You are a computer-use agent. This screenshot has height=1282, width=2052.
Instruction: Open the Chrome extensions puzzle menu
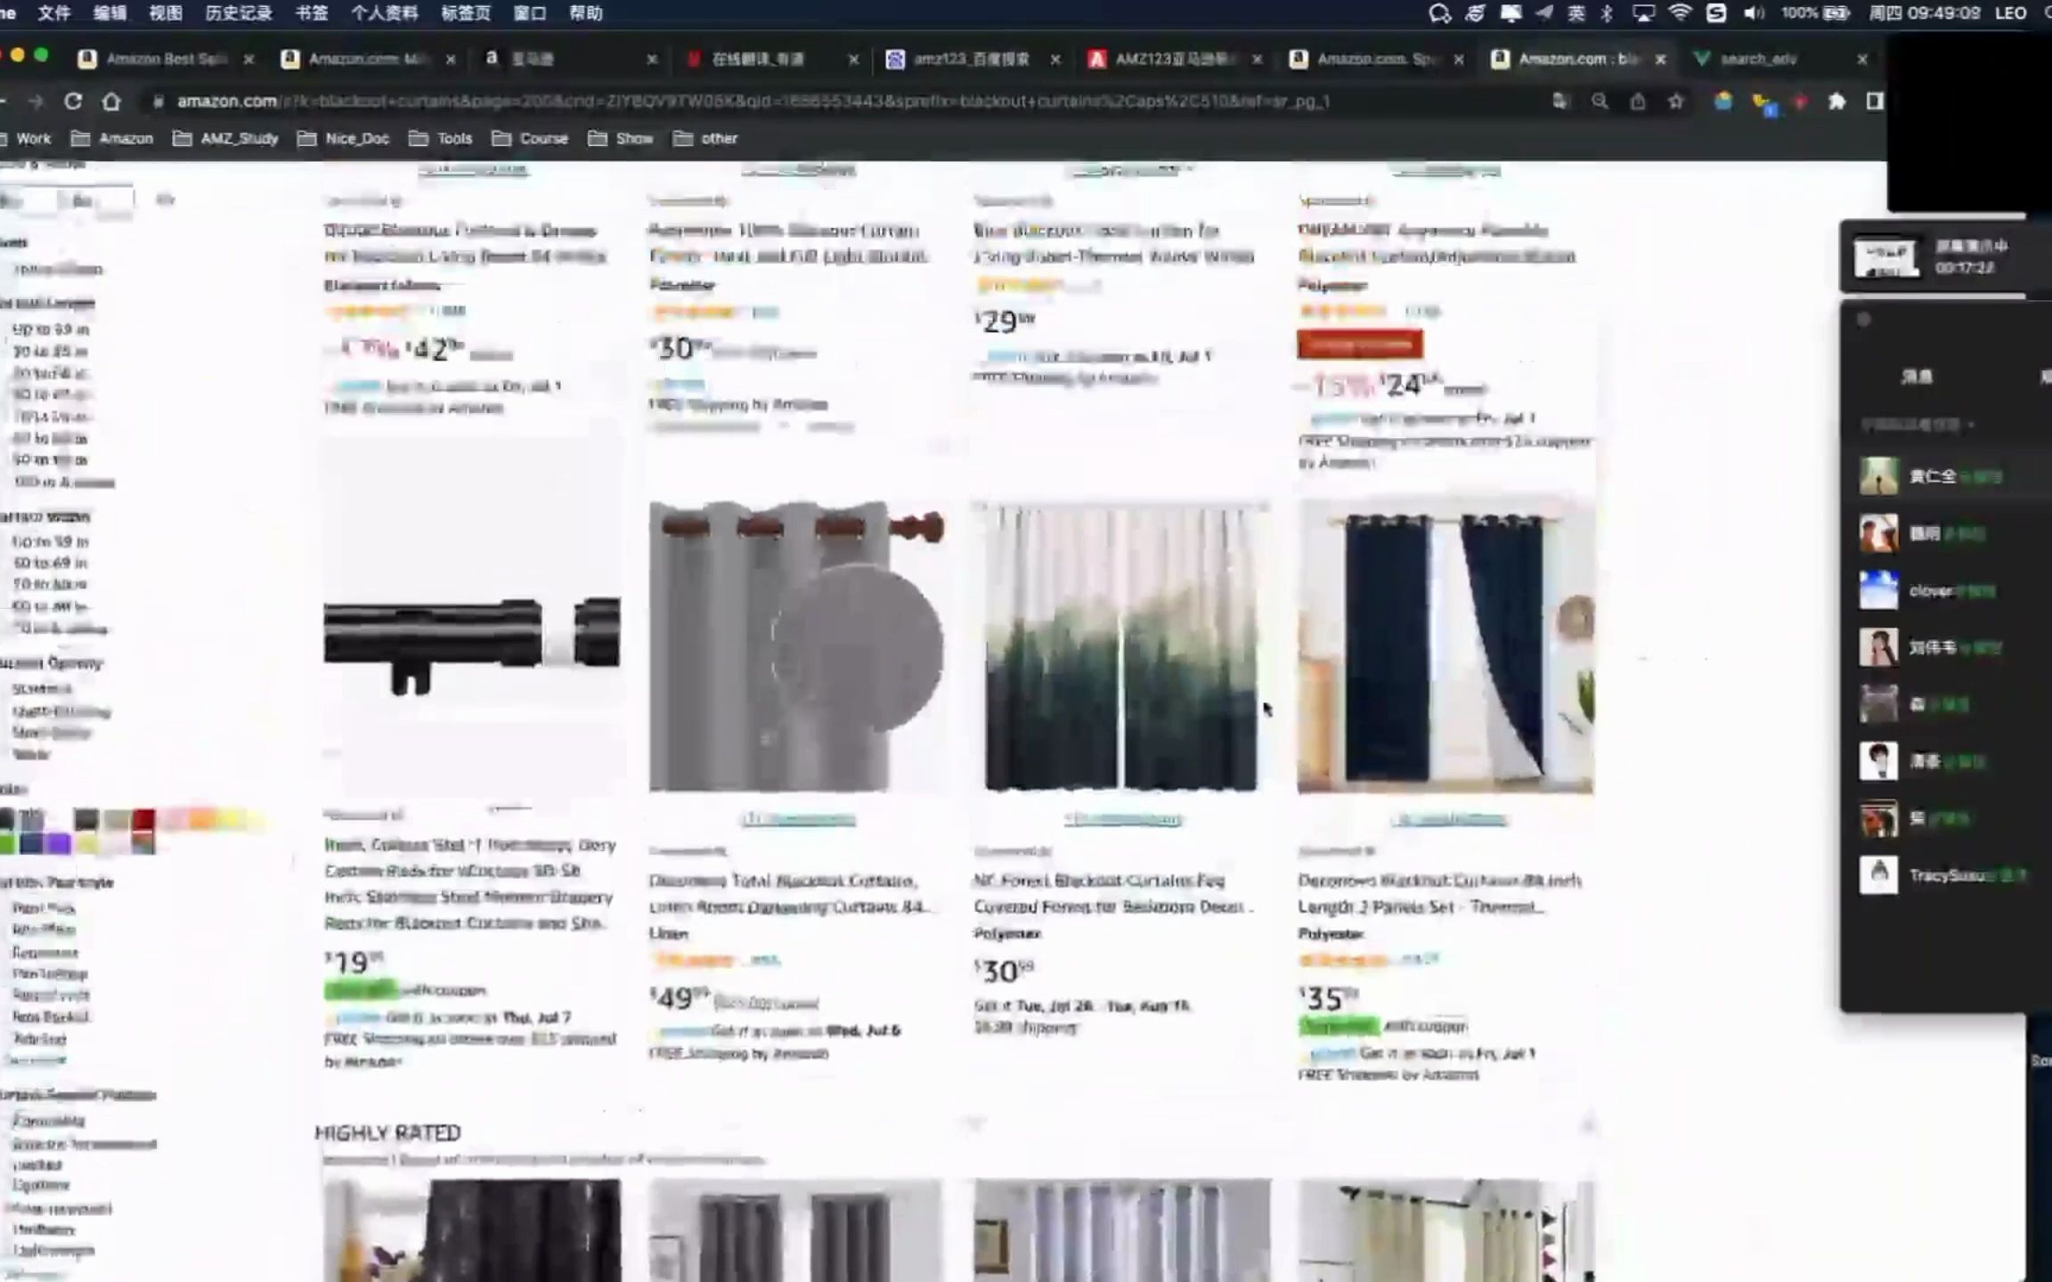1837,101
